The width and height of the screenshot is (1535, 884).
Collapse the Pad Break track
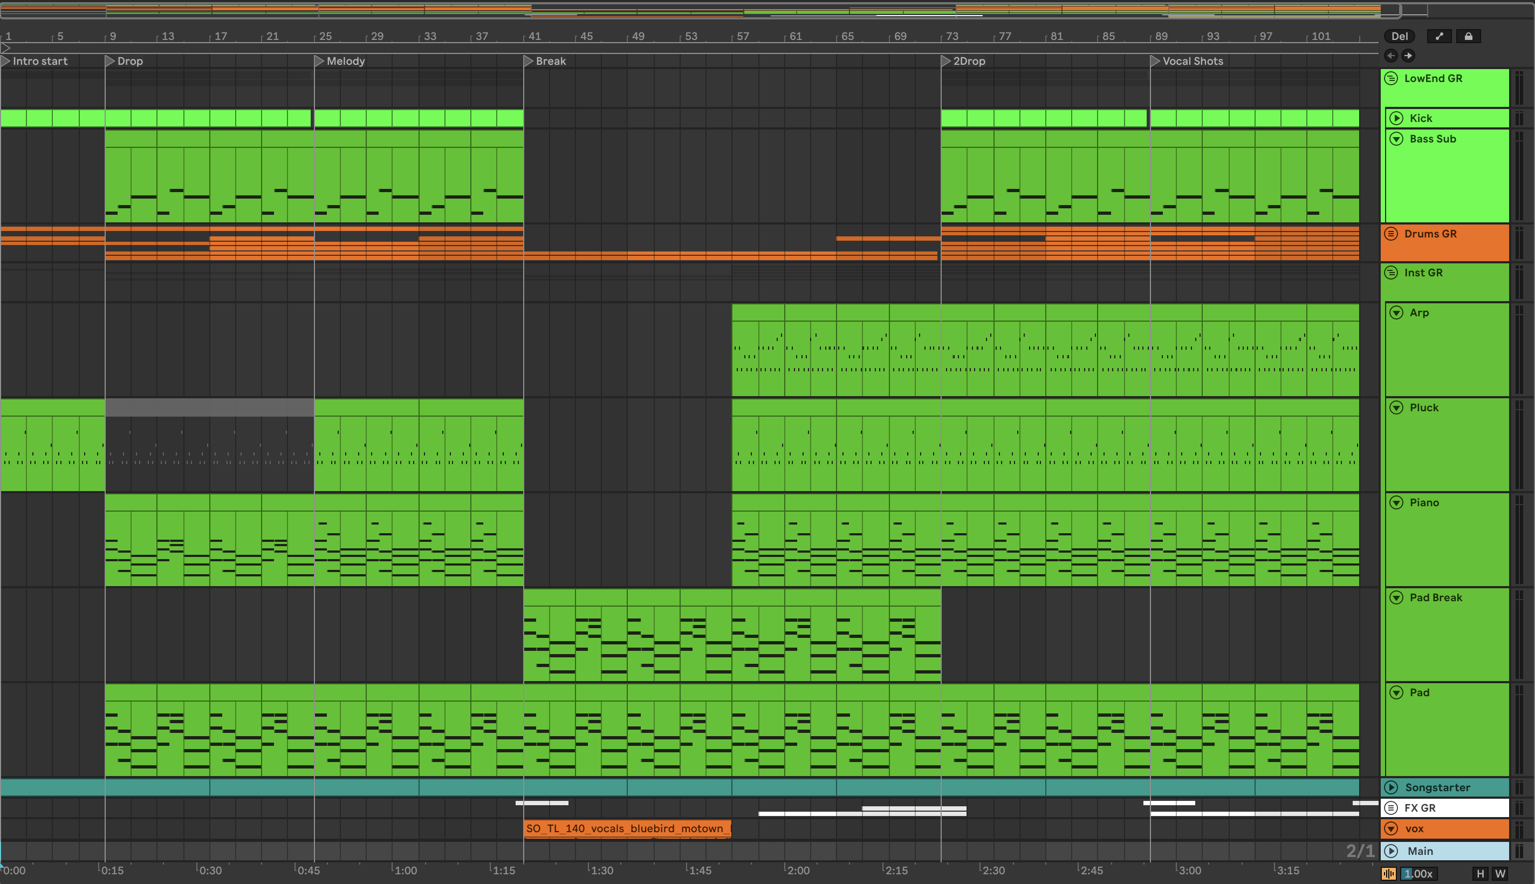1397,597
